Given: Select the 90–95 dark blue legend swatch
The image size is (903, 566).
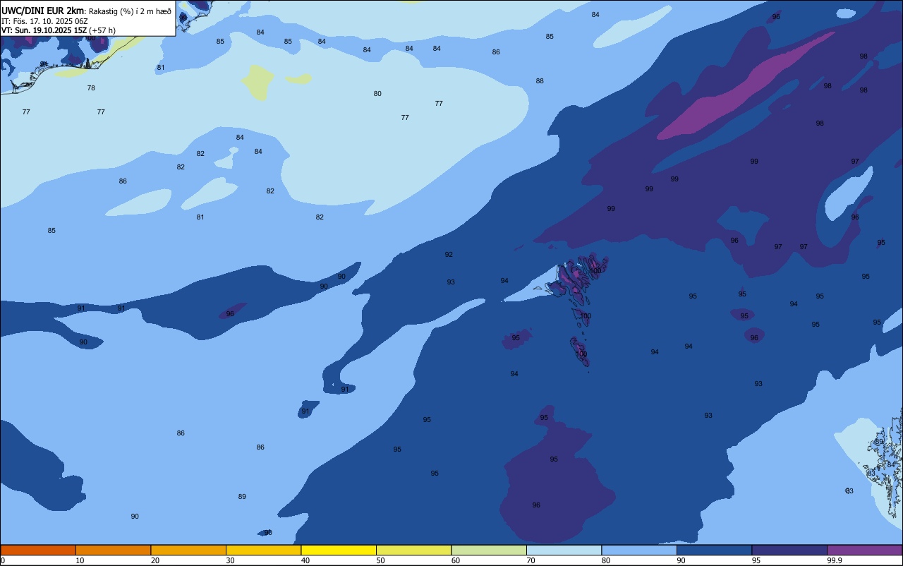Looking at the screenshot, I should pos(714,550).
